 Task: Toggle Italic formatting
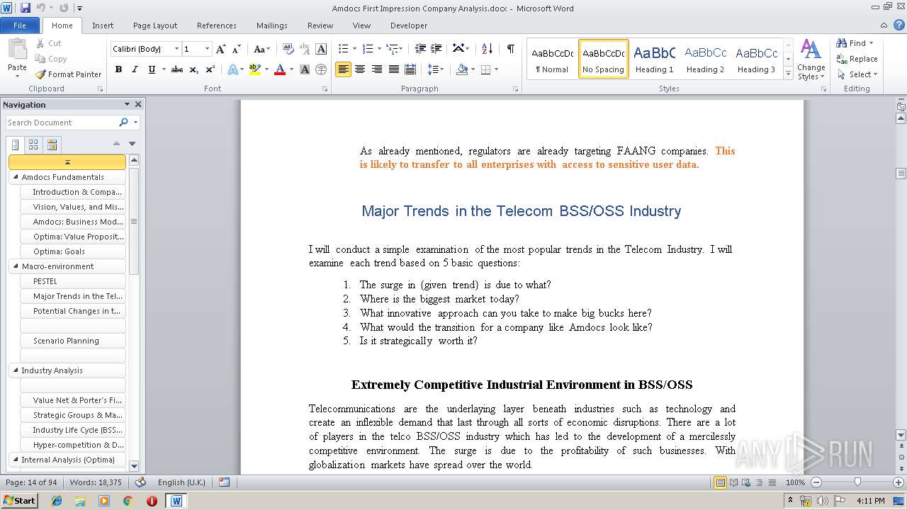[135, 69]
